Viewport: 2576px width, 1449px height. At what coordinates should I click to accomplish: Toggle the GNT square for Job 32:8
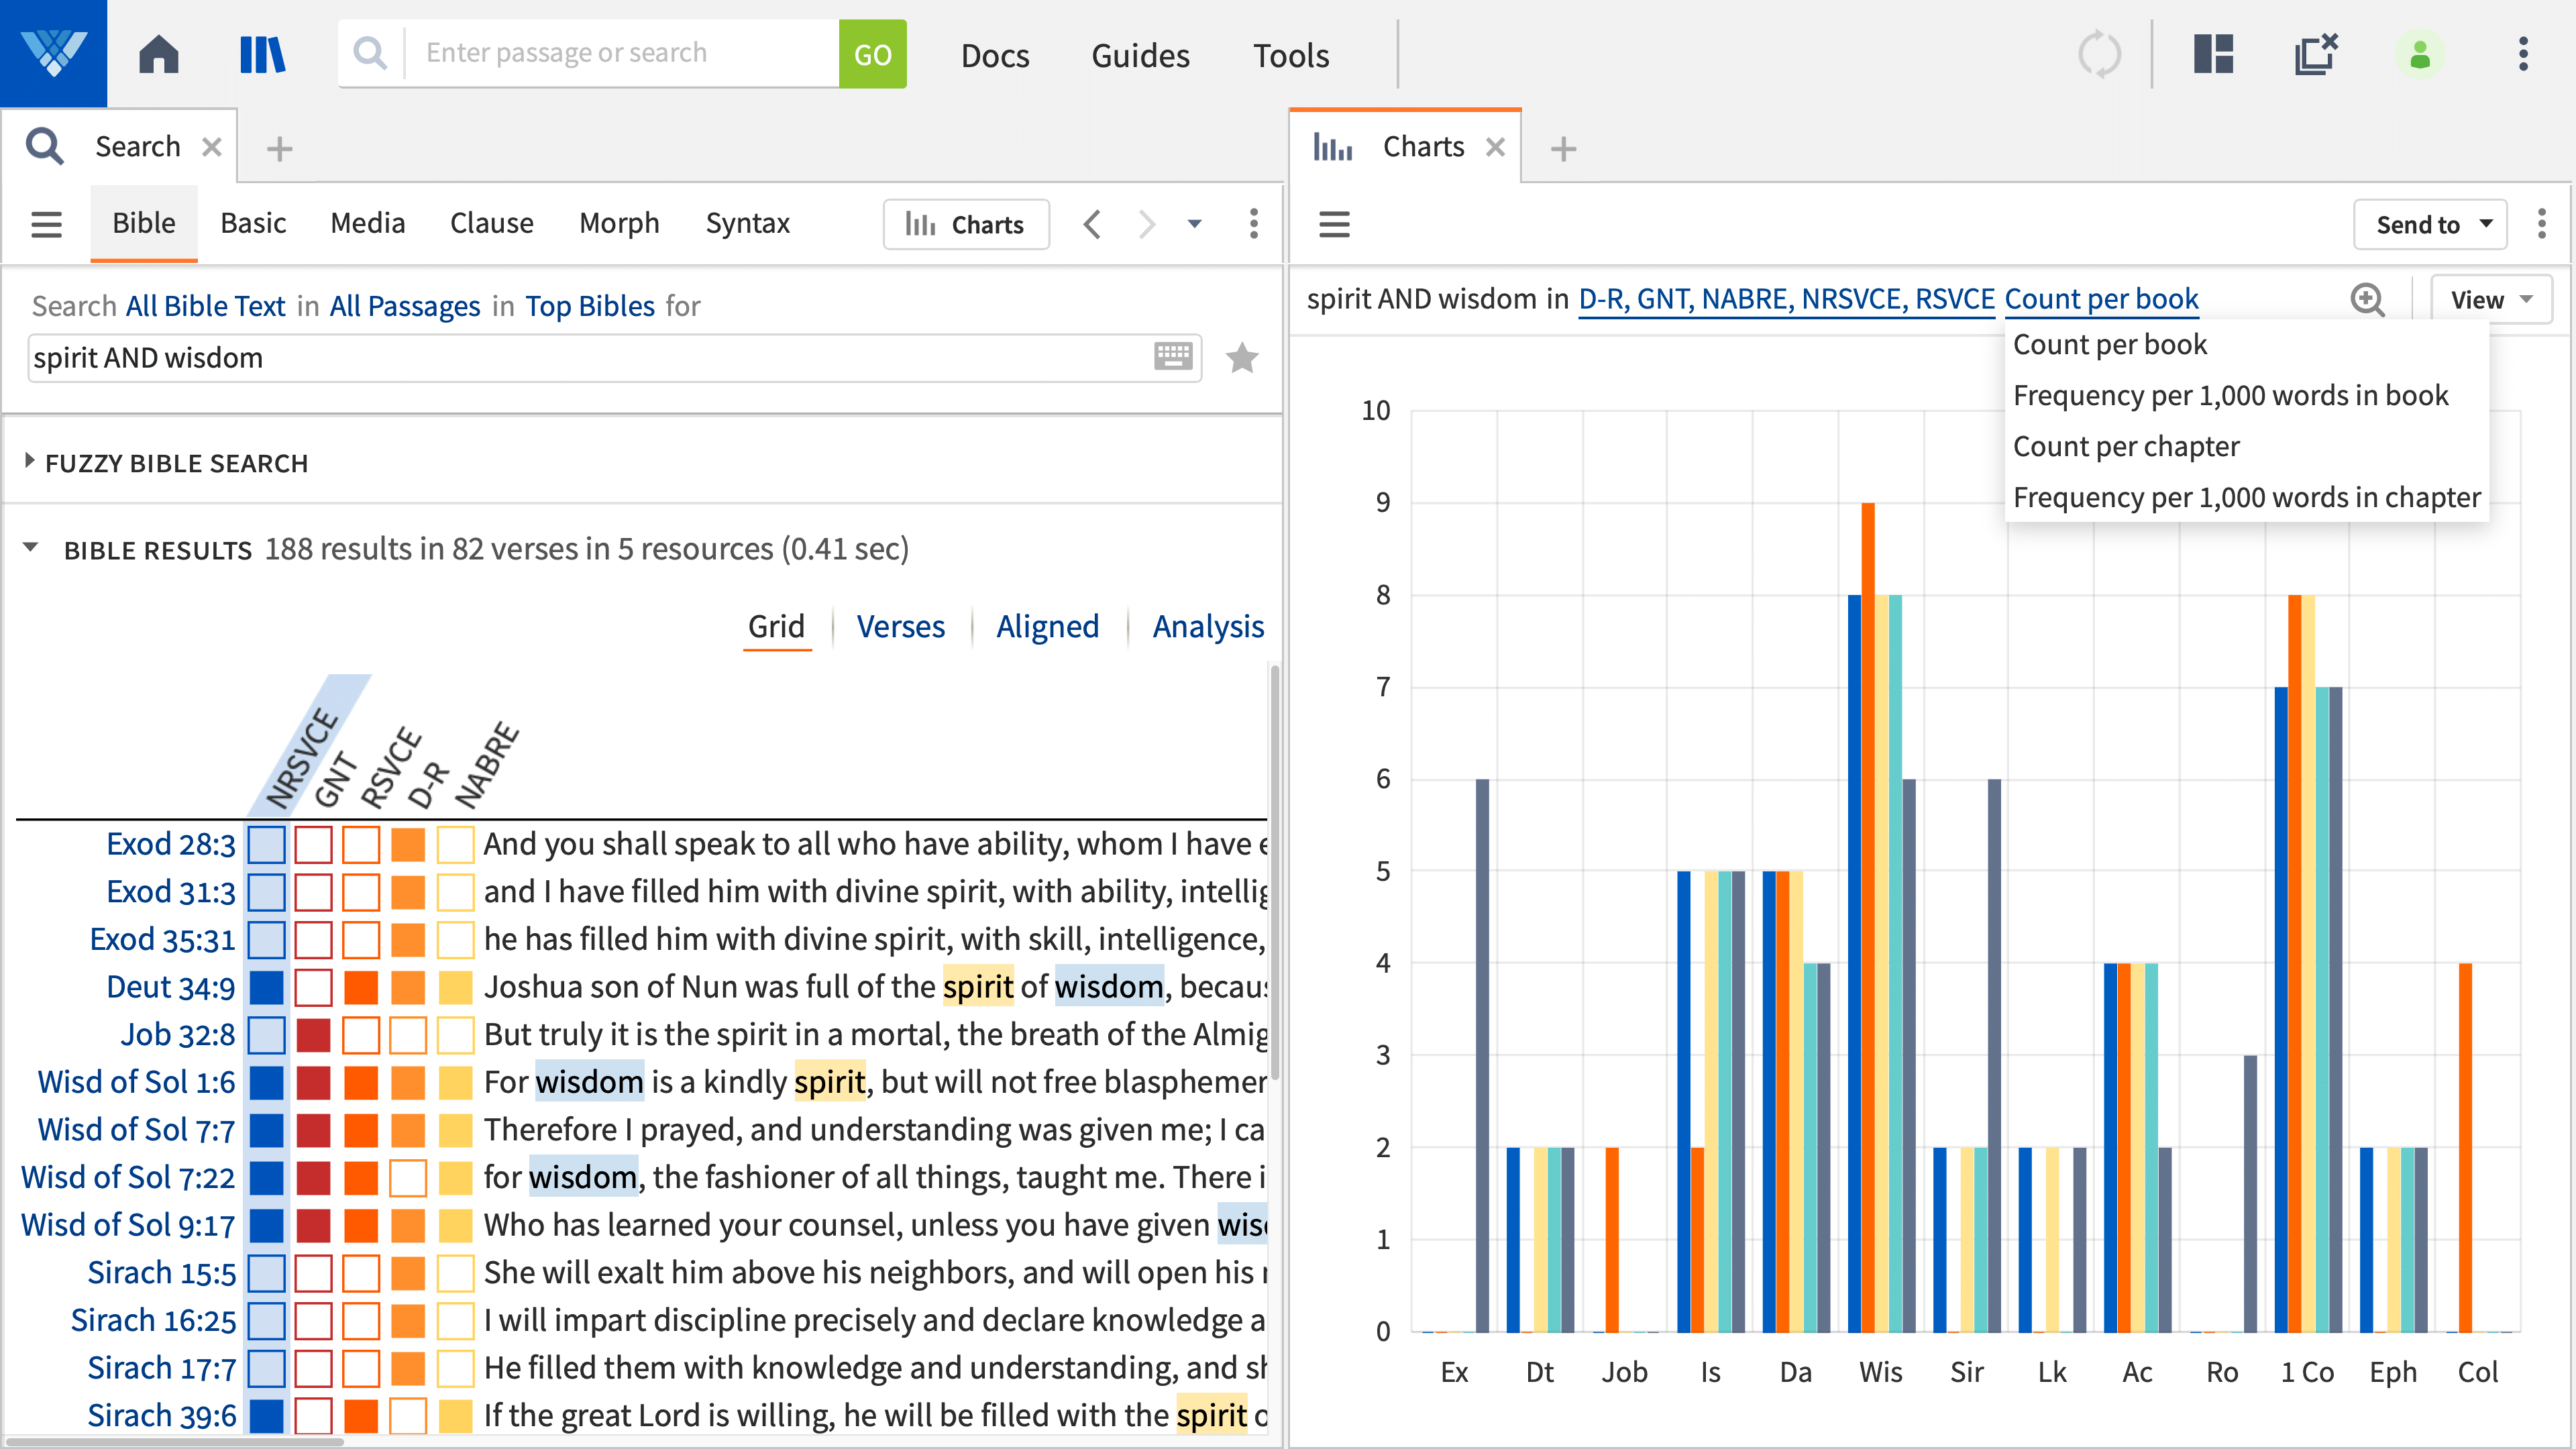(x=313, y=1035)
